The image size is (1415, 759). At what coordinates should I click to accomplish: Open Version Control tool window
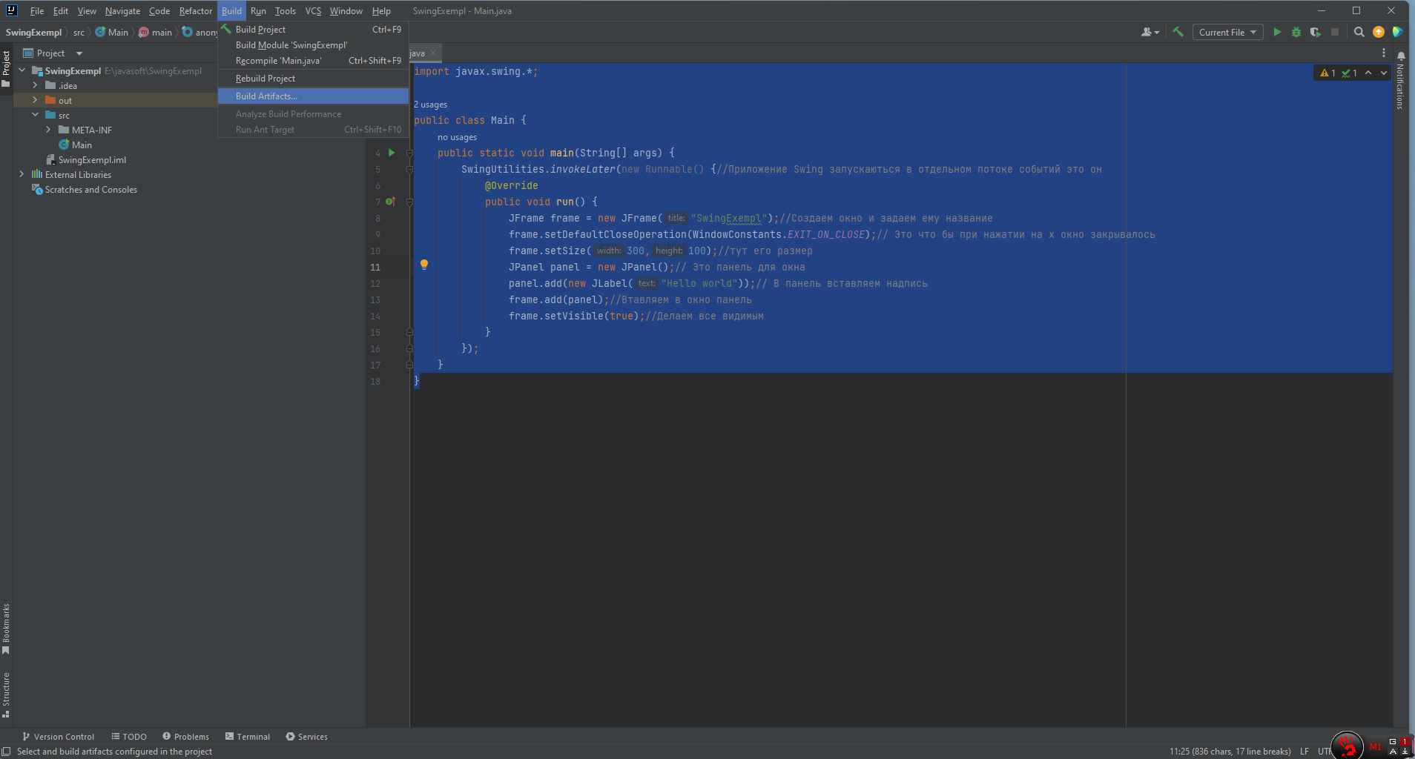tap(59, 737)
